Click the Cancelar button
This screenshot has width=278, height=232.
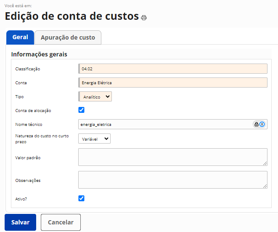click(x=61, y=222)
